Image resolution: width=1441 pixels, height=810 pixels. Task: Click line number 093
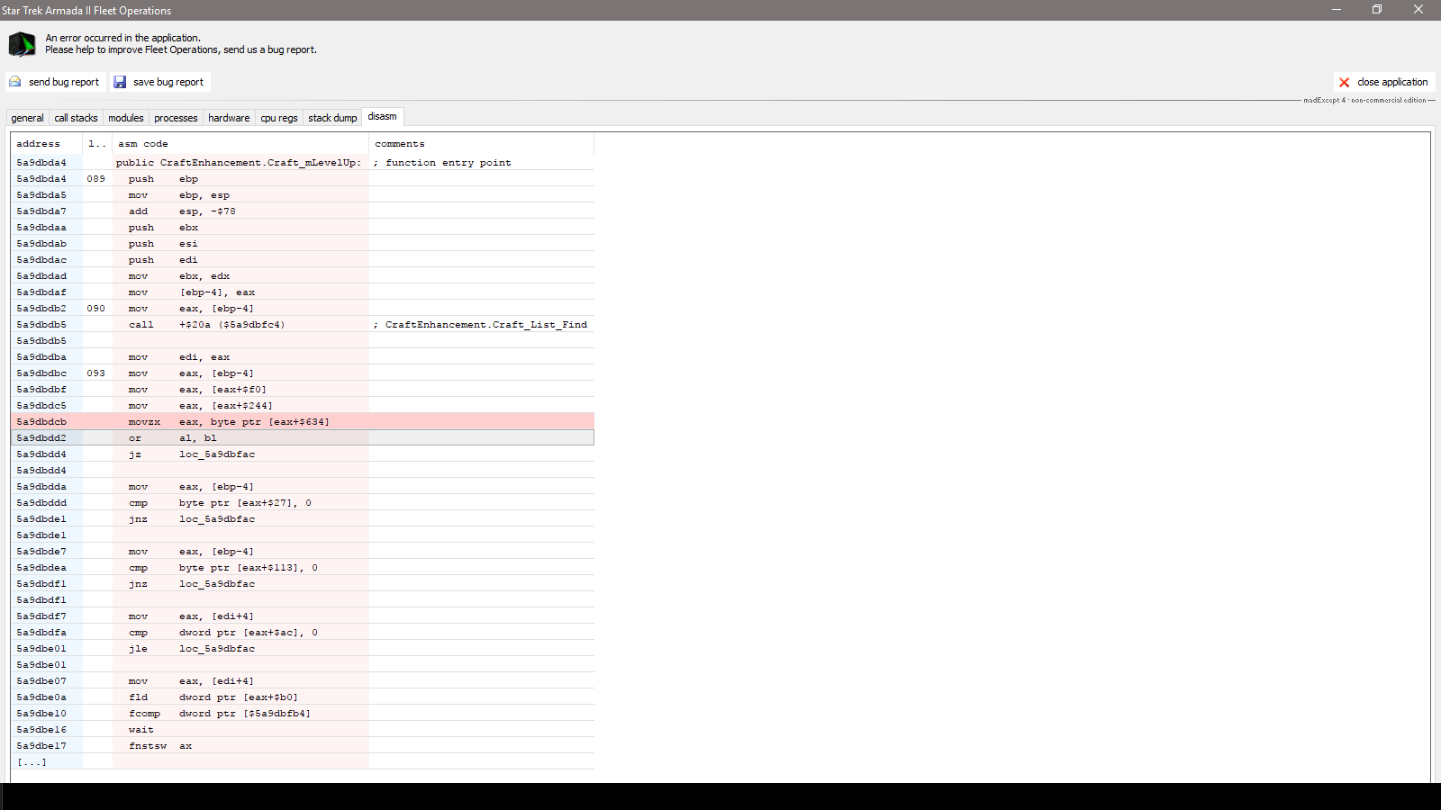coord(96,373)
